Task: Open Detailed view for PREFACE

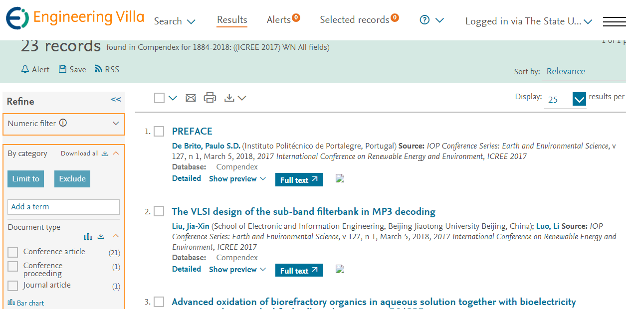Action: tap(187, 178)
